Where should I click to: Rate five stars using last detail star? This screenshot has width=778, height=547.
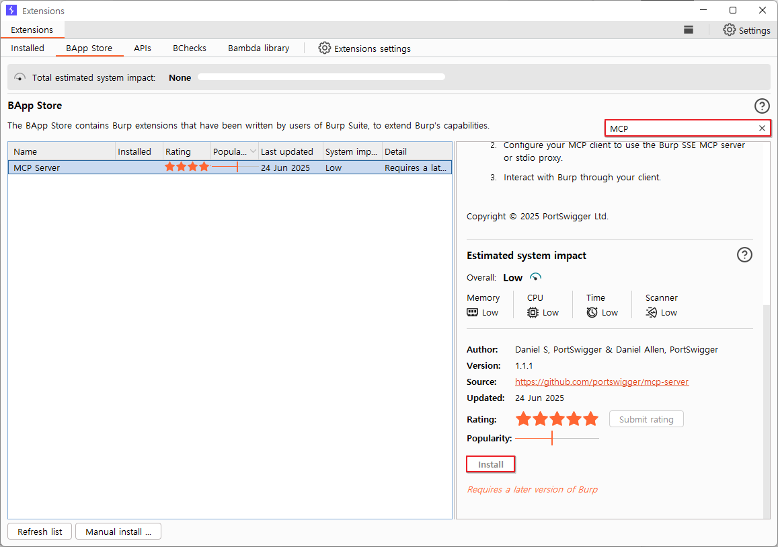[x=590, y=419]
